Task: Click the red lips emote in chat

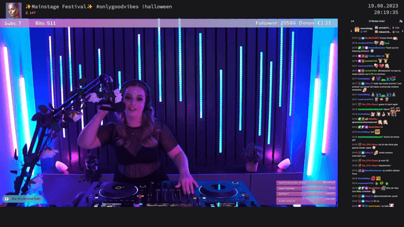Action: tap(373, 178)
